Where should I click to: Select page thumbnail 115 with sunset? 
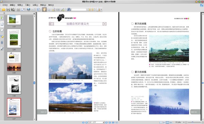(x=14, y=61)
